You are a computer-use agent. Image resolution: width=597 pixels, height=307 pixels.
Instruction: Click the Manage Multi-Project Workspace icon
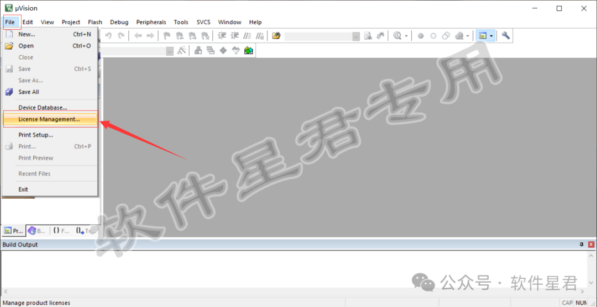(x=211, y=50)
